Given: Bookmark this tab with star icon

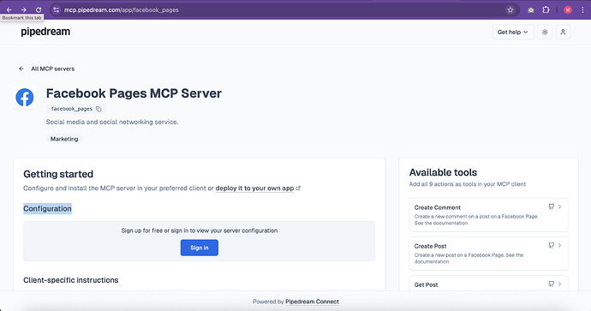Looking at the screenshot, I should (510, 9).
